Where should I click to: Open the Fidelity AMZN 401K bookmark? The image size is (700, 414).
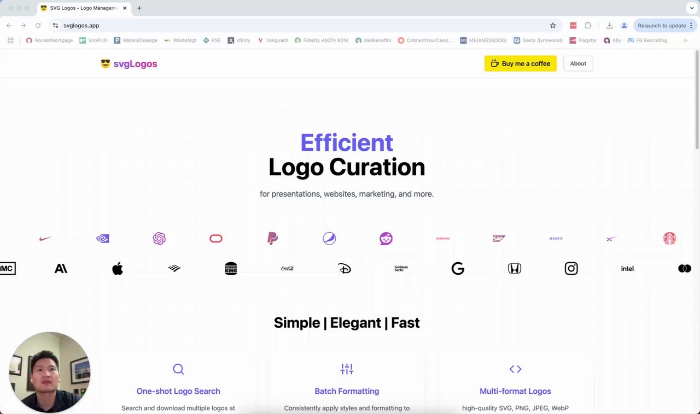click(x=321, y=40)
